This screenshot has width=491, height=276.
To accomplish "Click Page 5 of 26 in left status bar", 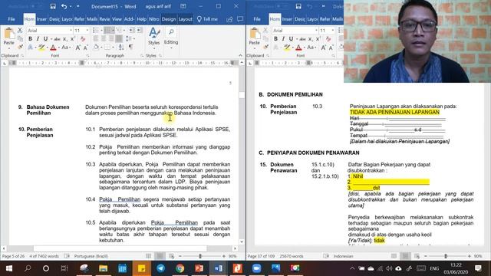I will (13, 256).
